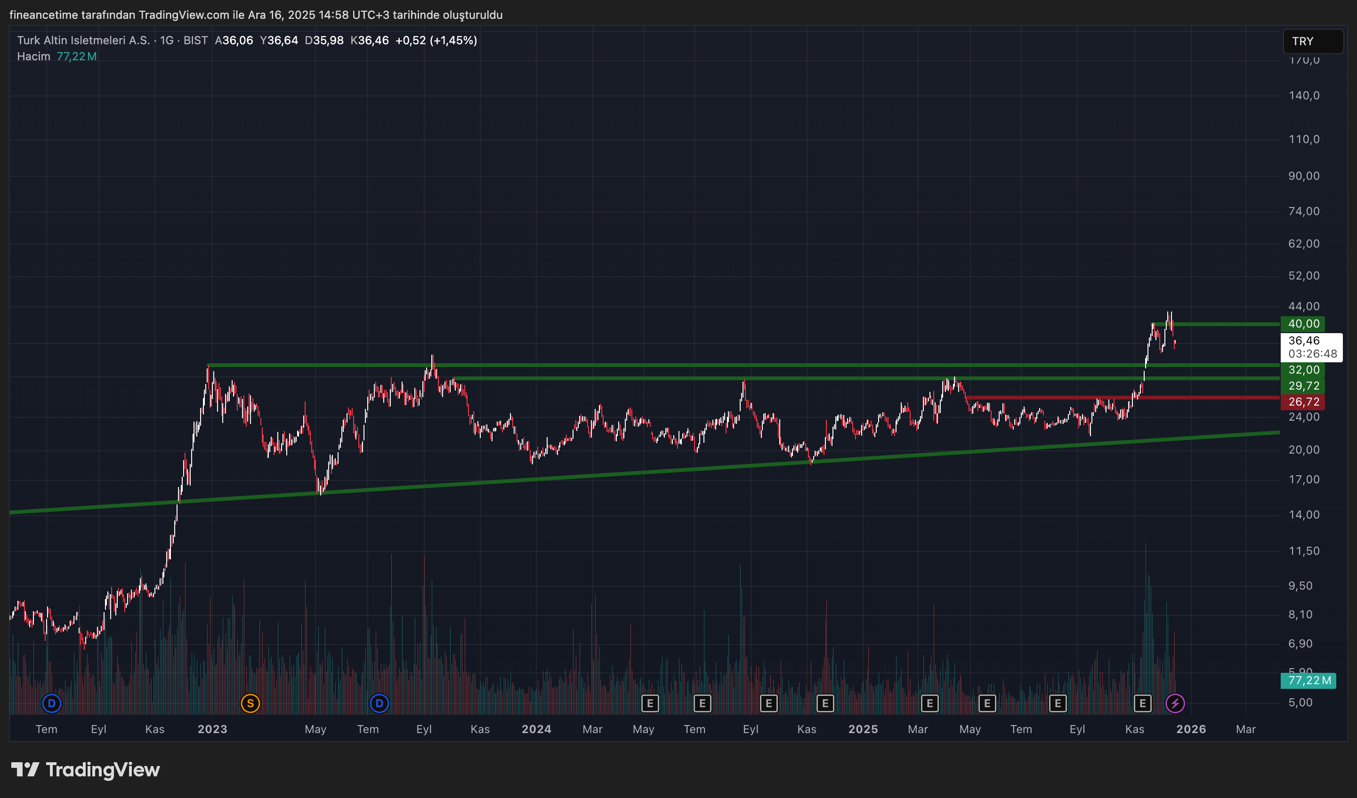
Task: Open the E earnings marker near Kas 2024
Action: click(x=825, y=703)
